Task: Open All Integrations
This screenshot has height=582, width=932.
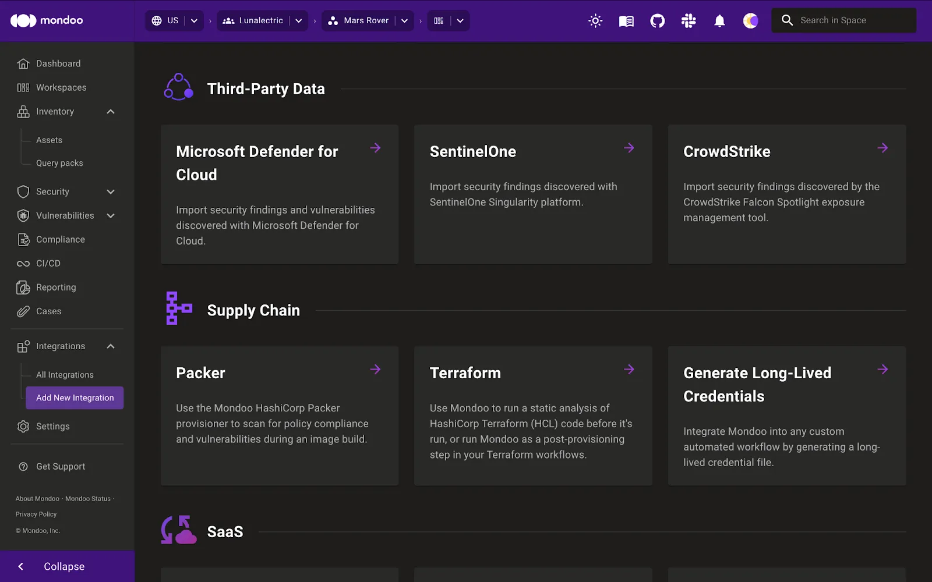Action: [x=65, y=375]
